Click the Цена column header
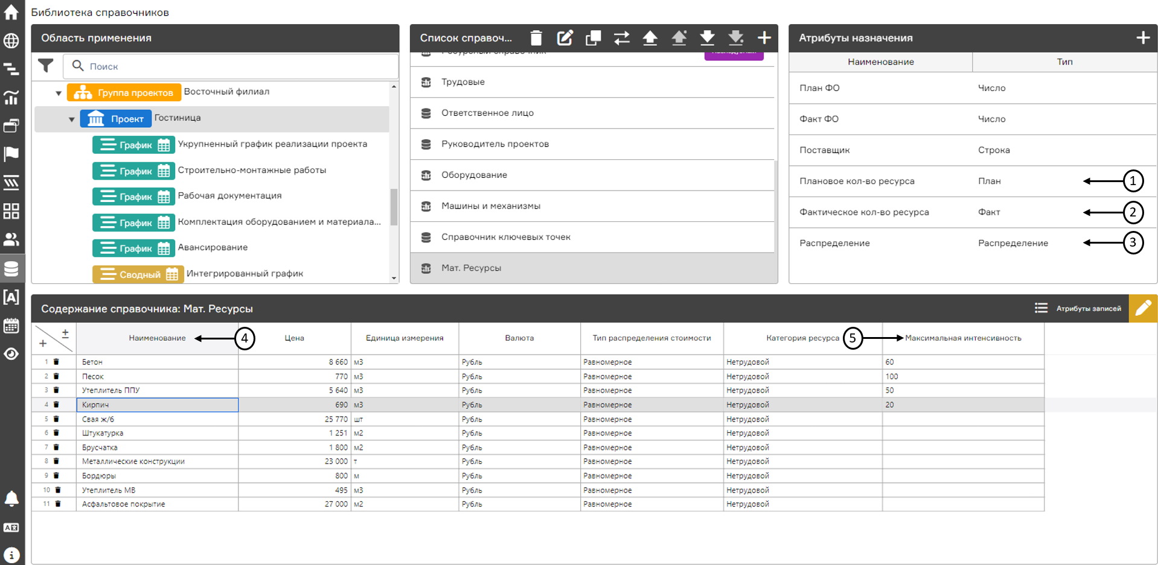The image size is (1158, 565). coord(295,338)
